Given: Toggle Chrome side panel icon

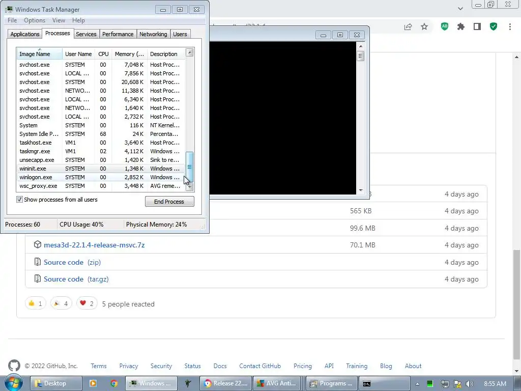Looking at the screenshot, I should [477, 26].
